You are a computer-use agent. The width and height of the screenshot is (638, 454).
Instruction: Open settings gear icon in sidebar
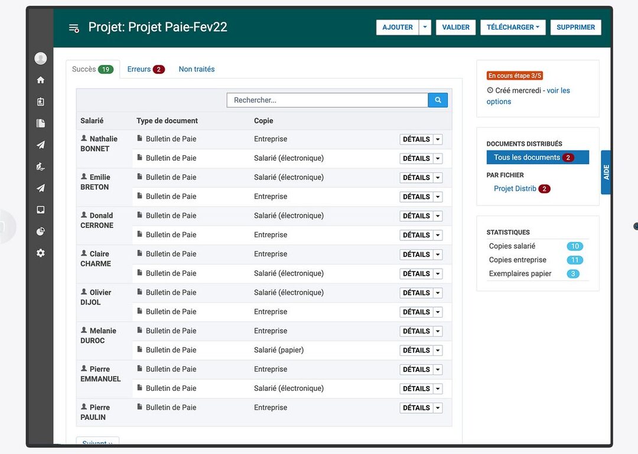pos(41,253)
